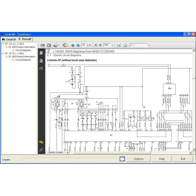Viewport: 196px width, 196px height.
Task: Open the Comments panel speech bubble icon
Action: [41, 142]
